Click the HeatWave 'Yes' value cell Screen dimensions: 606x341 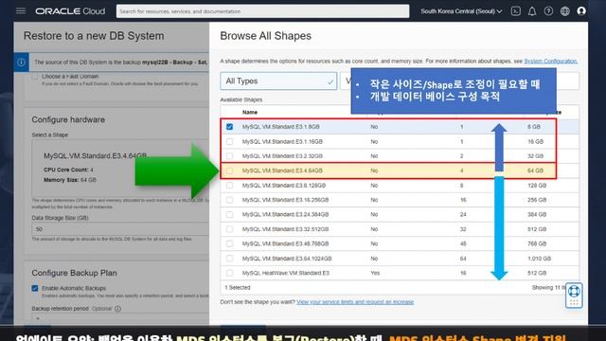(x=375, y=273)
